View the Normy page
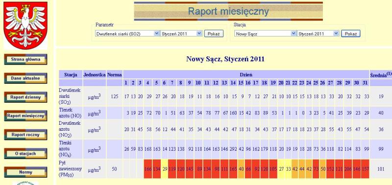Screen dimensions: 392x185 click(x=25, y=172)
